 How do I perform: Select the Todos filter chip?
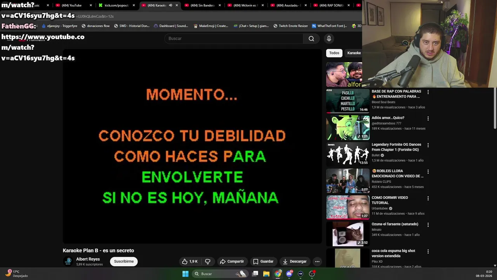334,53
